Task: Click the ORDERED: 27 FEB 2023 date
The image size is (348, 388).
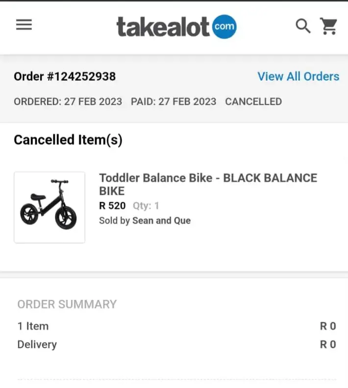Action: 68,102
